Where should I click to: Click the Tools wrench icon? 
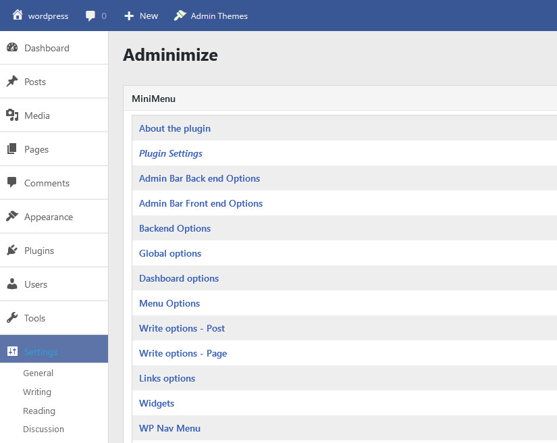pyautogui.click(x=12, y=318)
